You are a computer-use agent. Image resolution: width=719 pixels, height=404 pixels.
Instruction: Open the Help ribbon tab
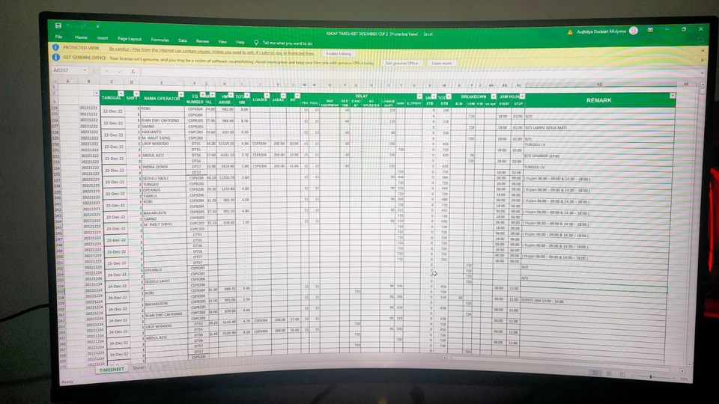click(240, 42)
